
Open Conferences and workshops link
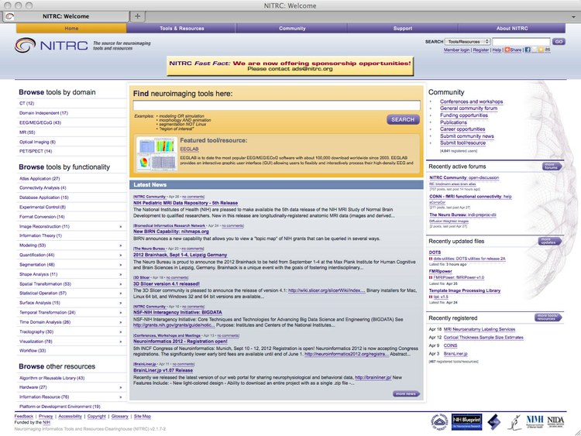coord(471,101)
